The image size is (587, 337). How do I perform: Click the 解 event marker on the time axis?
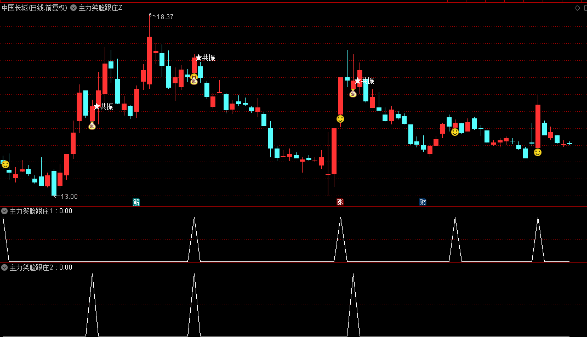(136, 202)
